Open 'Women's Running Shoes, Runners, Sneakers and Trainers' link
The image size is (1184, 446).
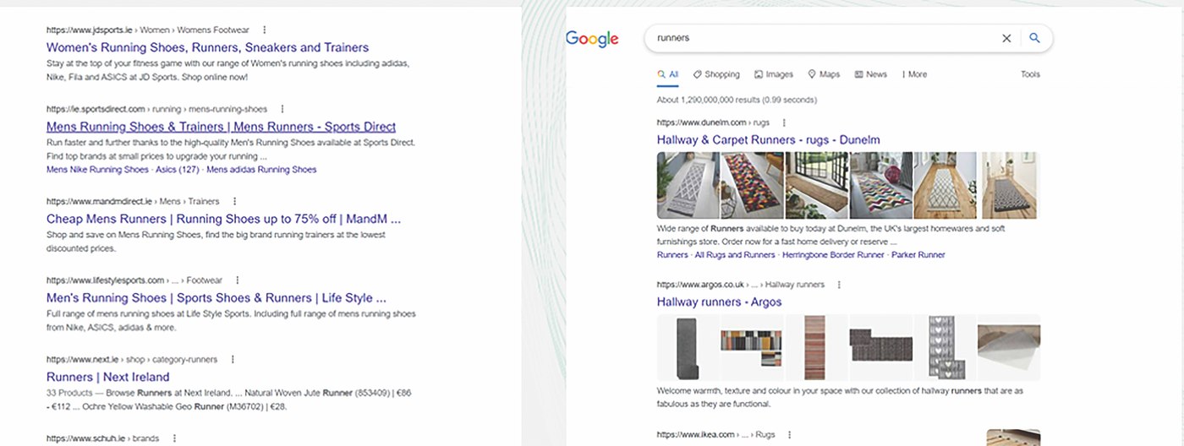coord(207,47)
